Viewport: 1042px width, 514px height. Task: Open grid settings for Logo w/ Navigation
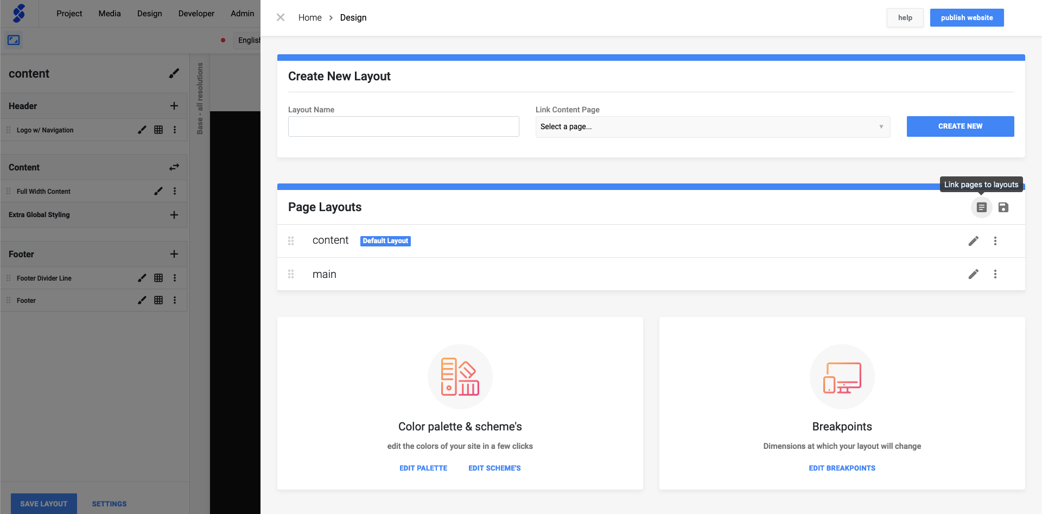(158, 130)
